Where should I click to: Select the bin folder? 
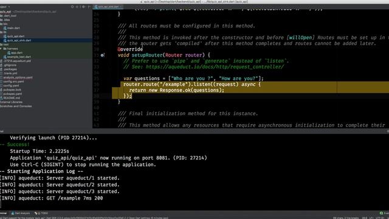[5, 24]
